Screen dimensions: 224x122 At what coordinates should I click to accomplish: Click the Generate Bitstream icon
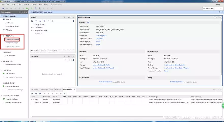(4, 99)
